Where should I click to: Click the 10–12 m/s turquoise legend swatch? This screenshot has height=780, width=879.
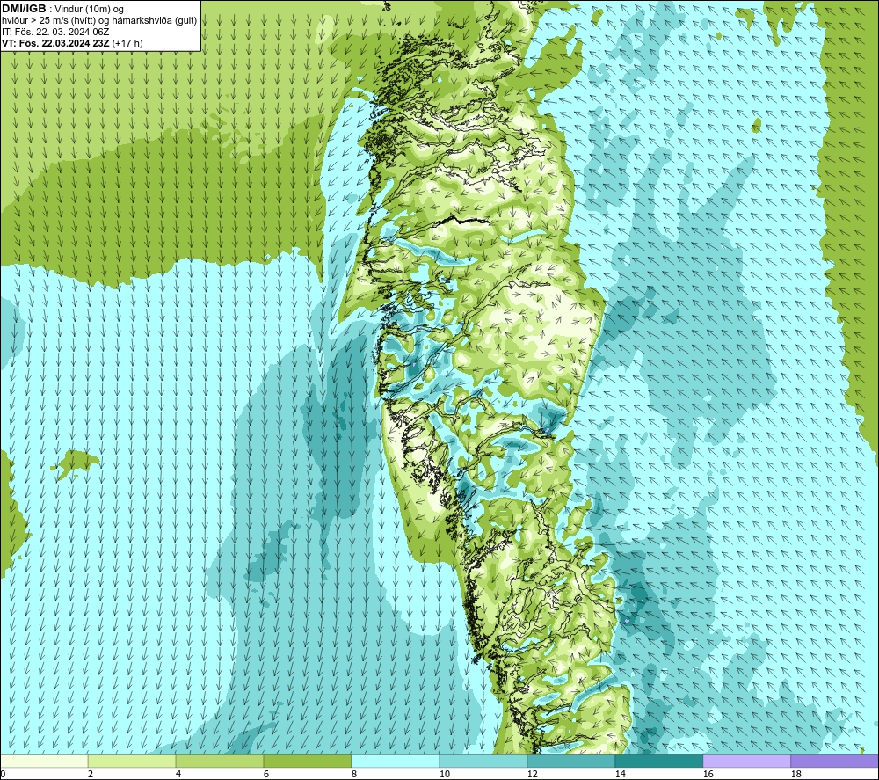[x=483, y=761]
